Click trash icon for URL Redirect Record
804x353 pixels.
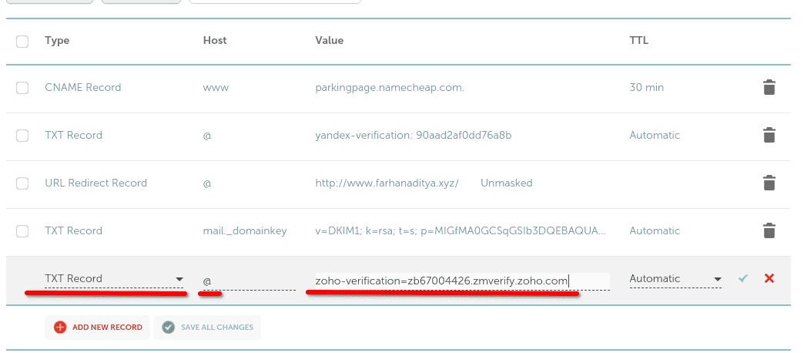point(769,183)
